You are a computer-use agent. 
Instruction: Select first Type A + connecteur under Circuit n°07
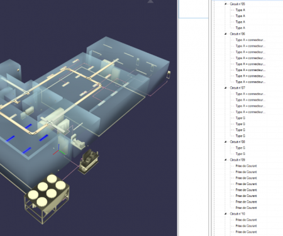250,94
